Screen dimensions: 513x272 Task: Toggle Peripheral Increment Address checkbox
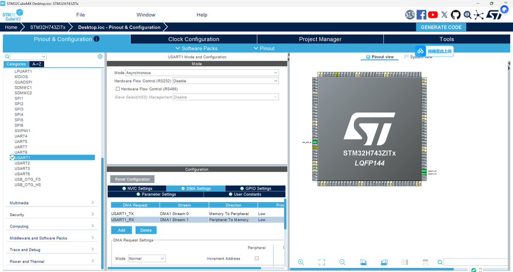click(x=257, y=258)
